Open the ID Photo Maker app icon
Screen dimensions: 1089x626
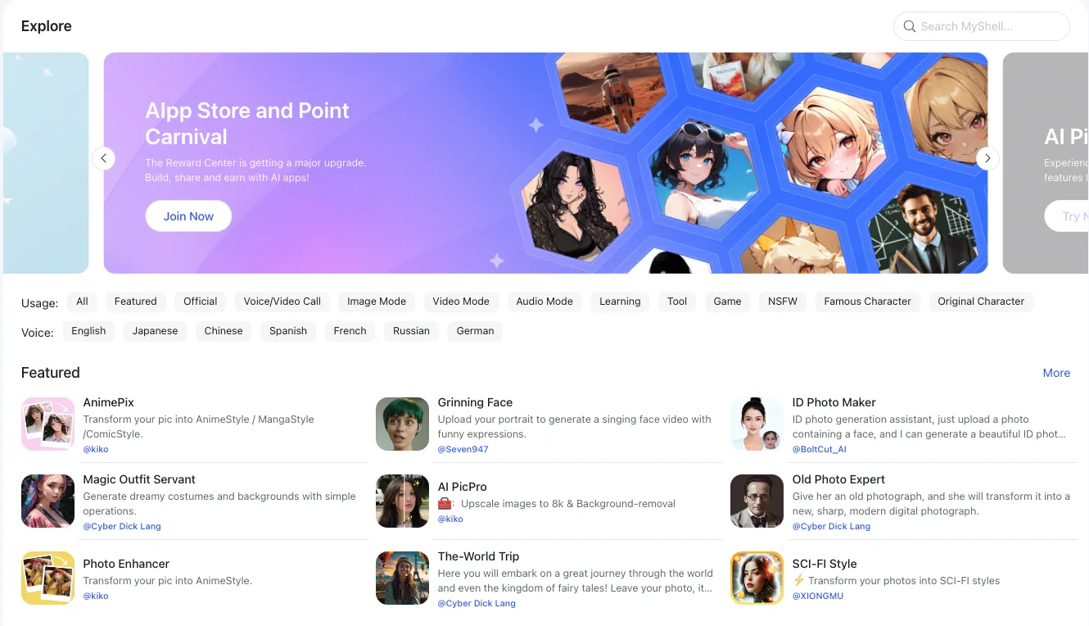pyautogui.click(x=757, y=424)
